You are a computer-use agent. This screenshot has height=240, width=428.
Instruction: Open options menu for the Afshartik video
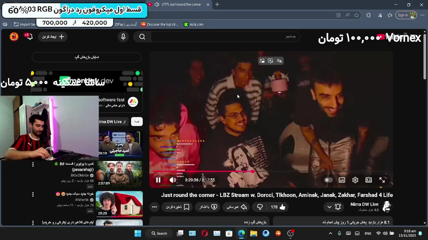33,194
